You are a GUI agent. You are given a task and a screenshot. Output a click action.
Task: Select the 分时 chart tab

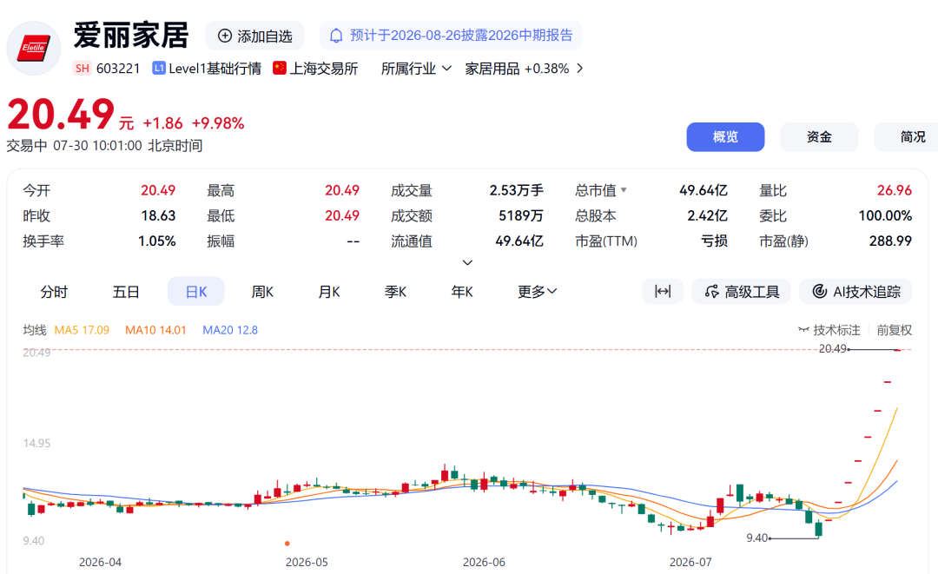click(54, 291)
